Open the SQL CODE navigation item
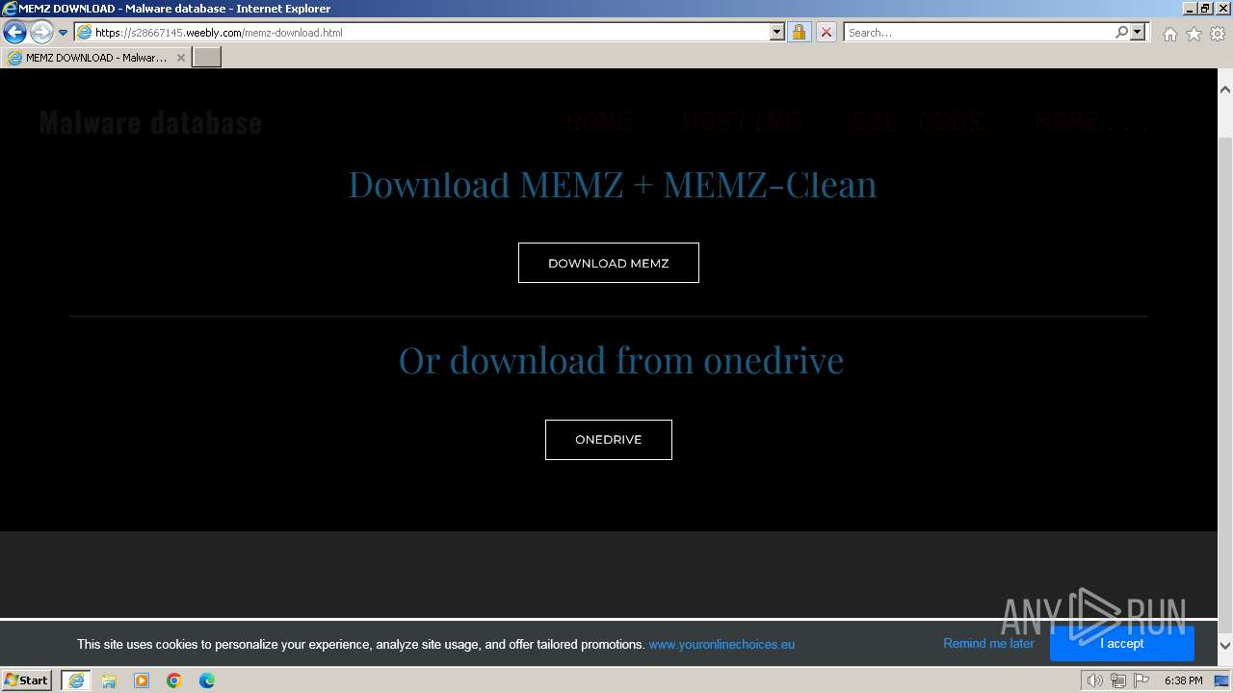 (917, 121)
